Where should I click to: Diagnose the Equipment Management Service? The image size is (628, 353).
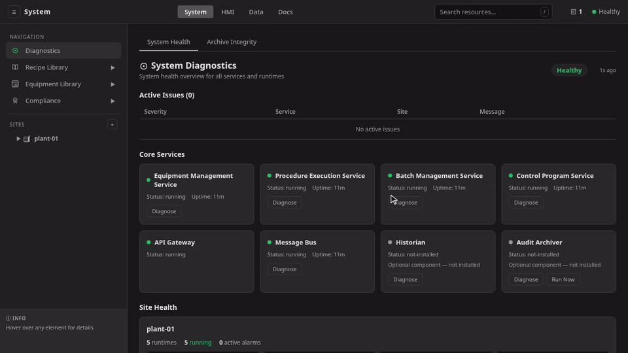pos(164,211)
